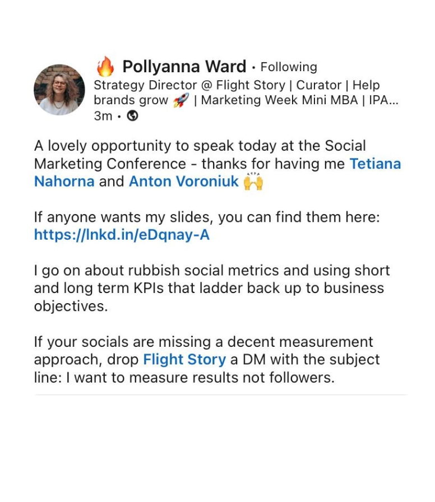The width and height of the screenshot is (435, 502).
Task: Click the raised hands emoji
Action: coord(253,182)
